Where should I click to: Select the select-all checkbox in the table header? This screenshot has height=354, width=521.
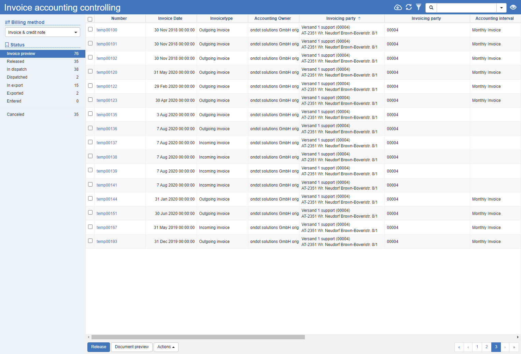tap(90, 19)
